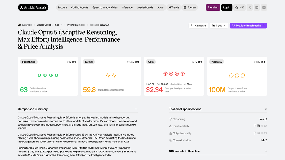The width and height of the screenshot is (285, 160).
Task: Click the Context window info icon
Action: point(266,140)
